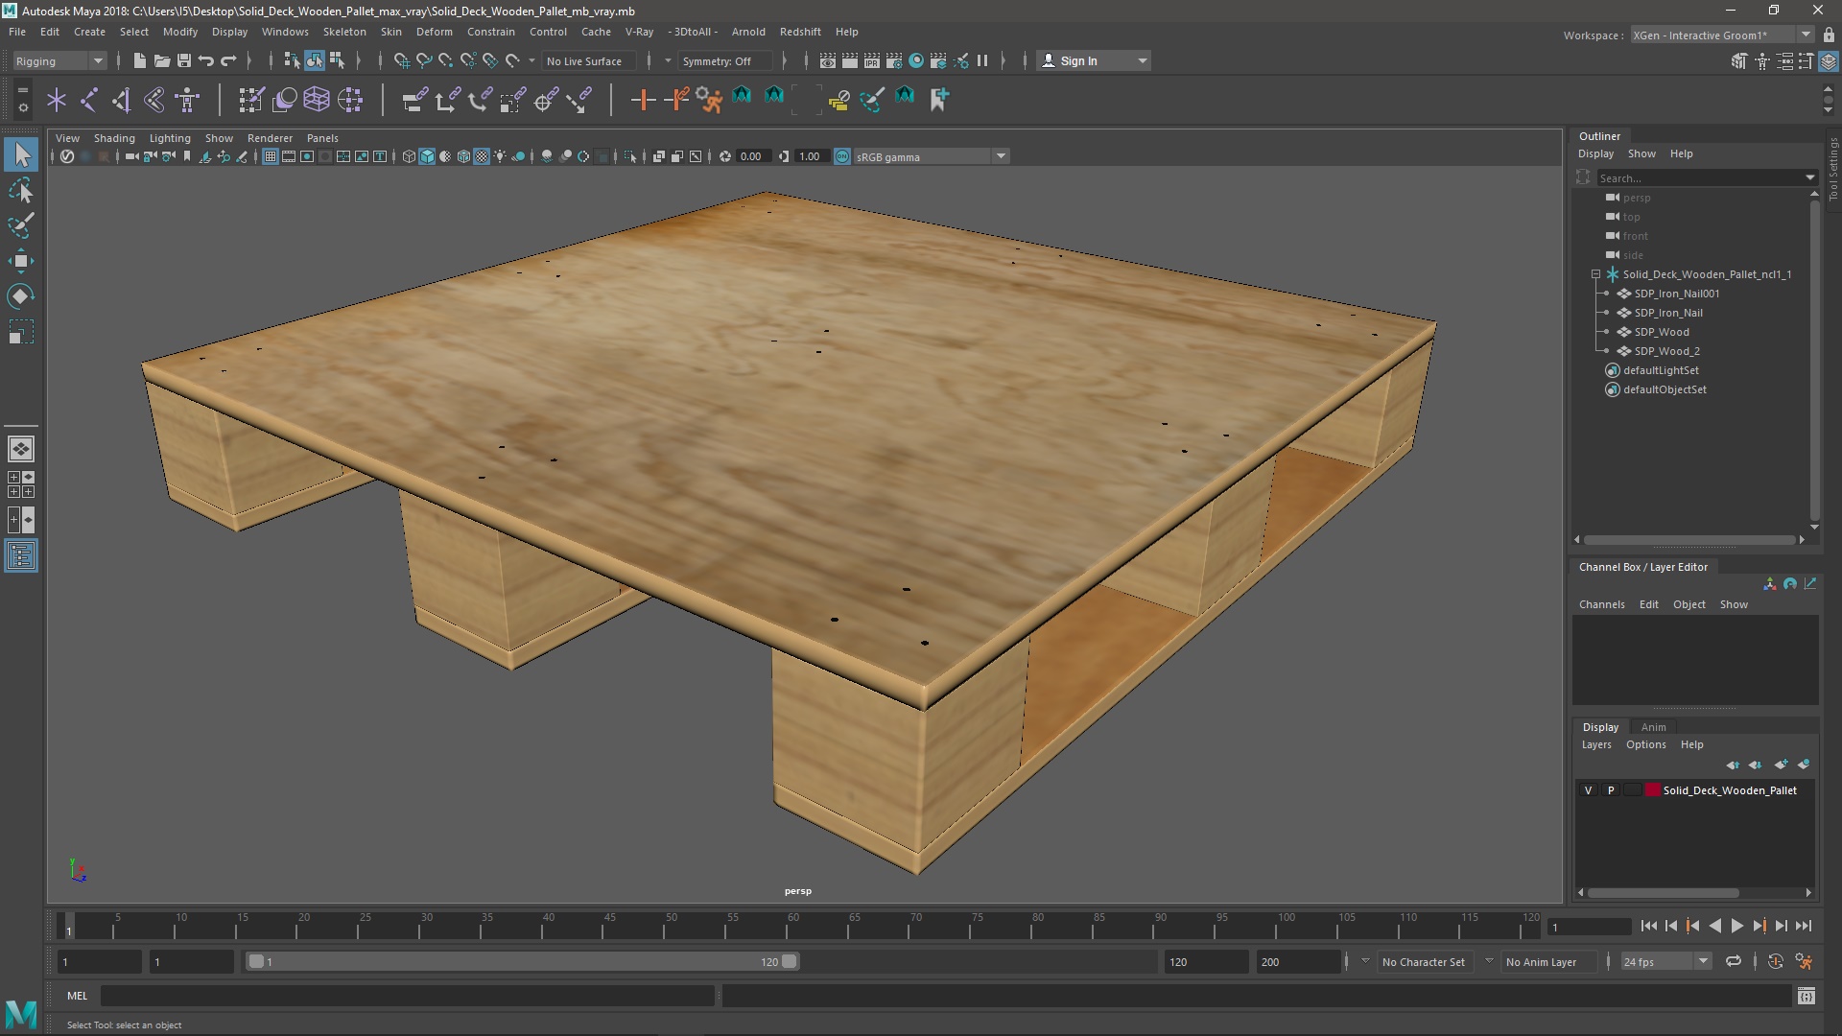The width and height of the screenshot is (1842, 1036).
Task: Click the Save scene icon
Action: [184, 61]
